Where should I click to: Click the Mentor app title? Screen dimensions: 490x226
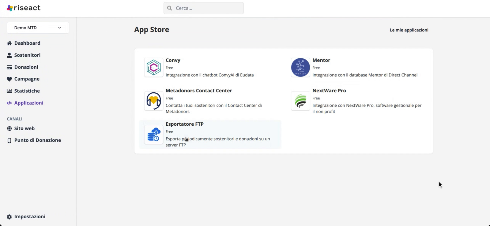tap(321, 60)
